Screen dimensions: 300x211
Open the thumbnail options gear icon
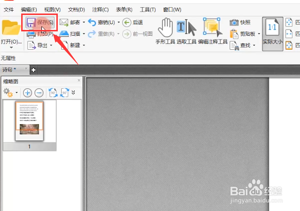pos(8,93)
